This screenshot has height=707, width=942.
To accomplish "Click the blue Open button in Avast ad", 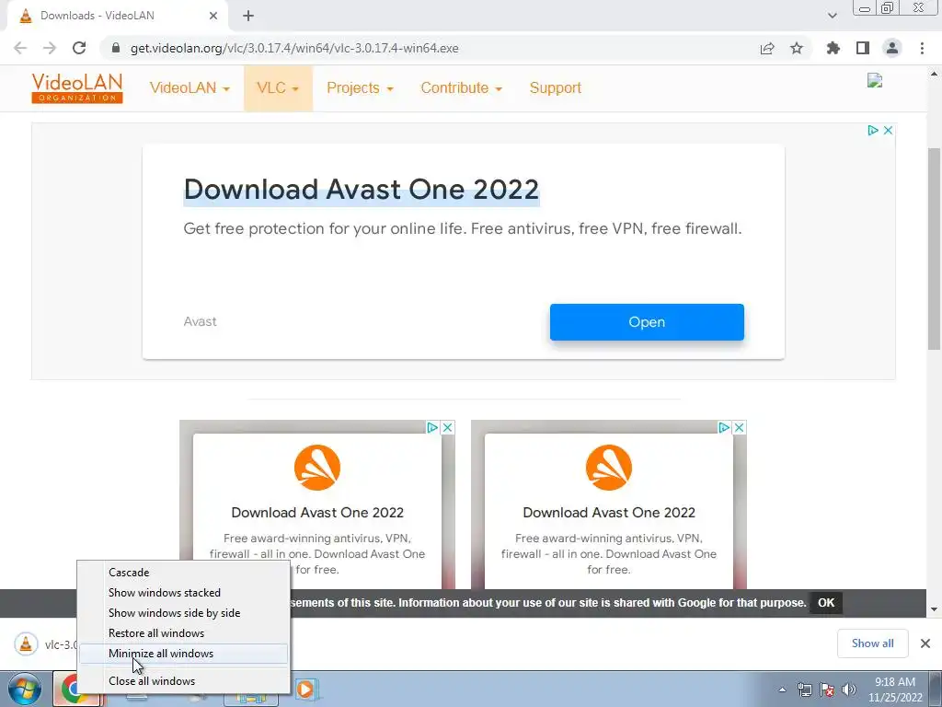I will [x=647, y=321].
